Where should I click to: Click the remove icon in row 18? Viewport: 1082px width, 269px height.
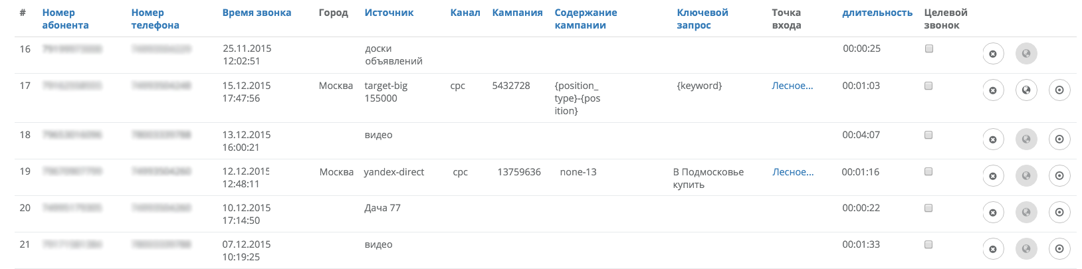click(x=993, y=139)
